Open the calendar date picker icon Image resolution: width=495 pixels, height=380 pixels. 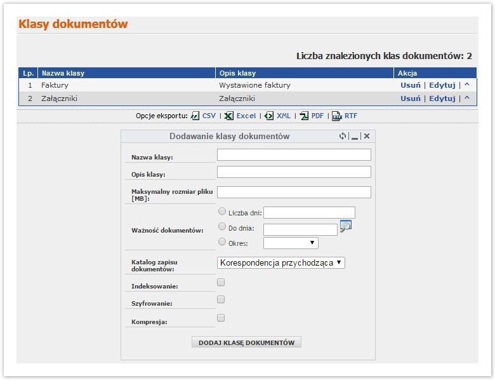pos(345,226)
